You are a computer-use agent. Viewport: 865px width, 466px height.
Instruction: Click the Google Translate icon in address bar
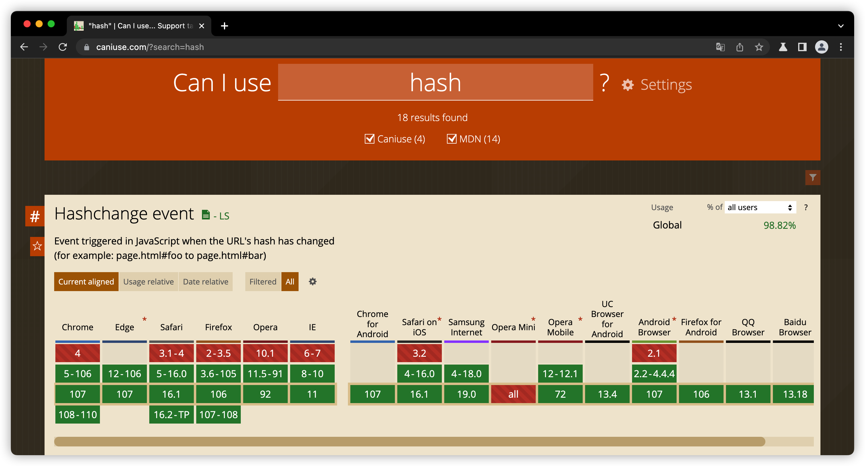tap(720, 47)
